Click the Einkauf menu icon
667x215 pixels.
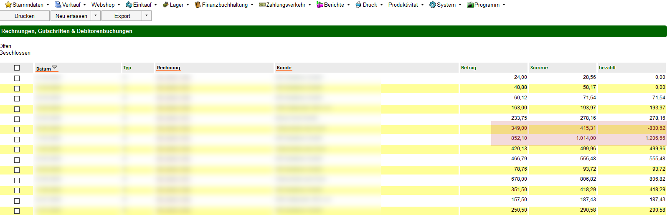coord(129,5)
